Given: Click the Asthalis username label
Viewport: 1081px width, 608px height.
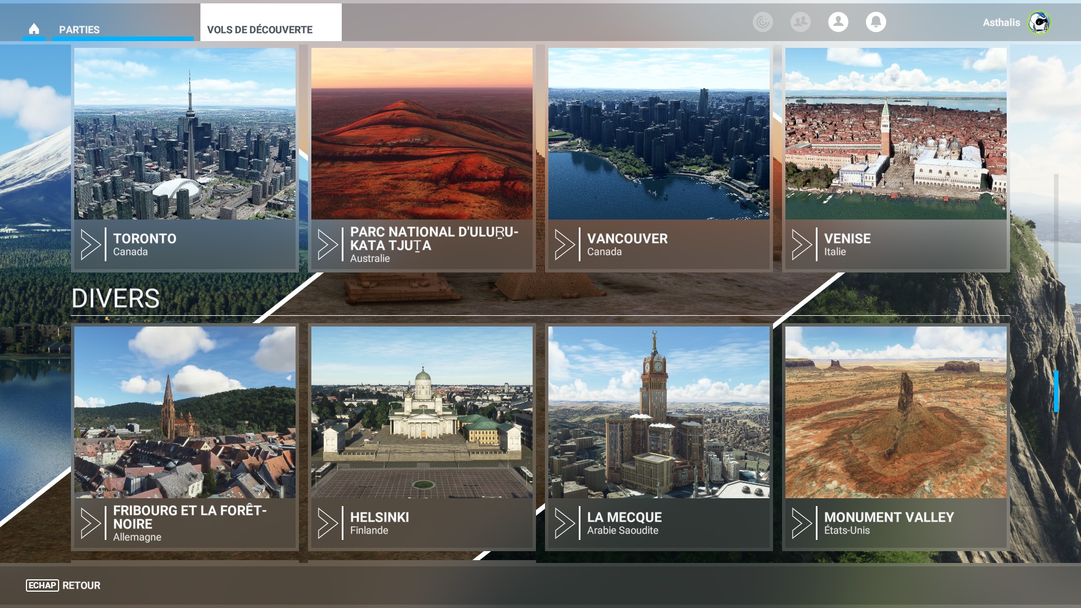Looking at the screenshot, I should point(1001,23).
